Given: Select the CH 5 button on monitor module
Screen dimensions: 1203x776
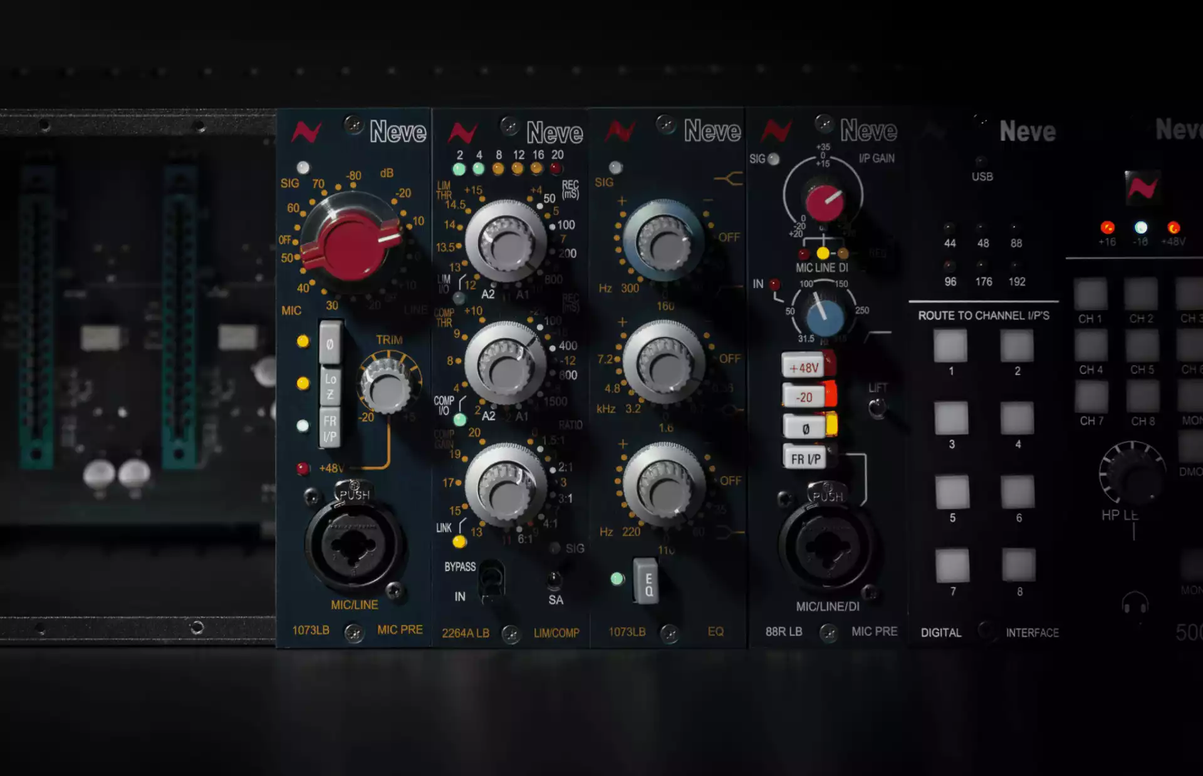Looking at the screenshot, I should 1142,345.
